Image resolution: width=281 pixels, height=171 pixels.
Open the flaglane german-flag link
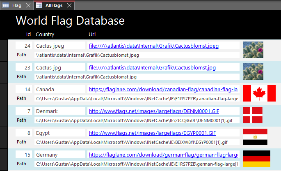pos(163,155)
